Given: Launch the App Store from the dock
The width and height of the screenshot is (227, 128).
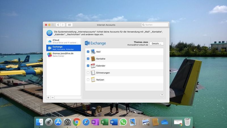Looking at the screenshot, I should 58,122.
